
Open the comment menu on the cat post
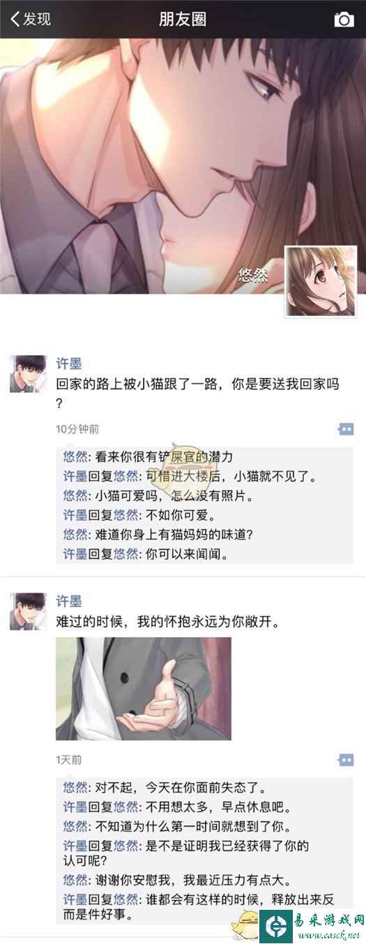[345, 428]
